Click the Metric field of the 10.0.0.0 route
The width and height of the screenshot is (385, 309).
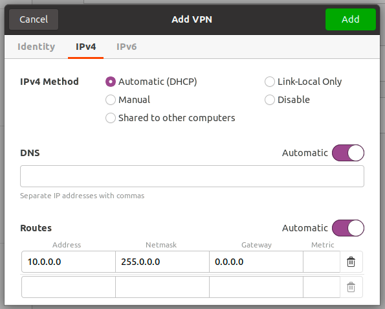(322, 262)
